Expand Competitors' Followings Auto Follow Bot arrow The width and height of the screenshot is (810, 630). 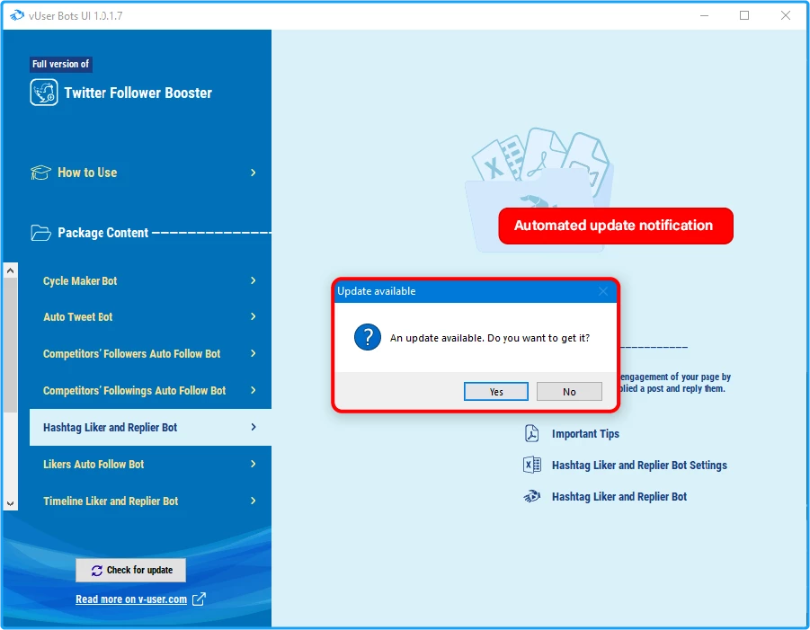pyautogui.click(x=254, y=390)
